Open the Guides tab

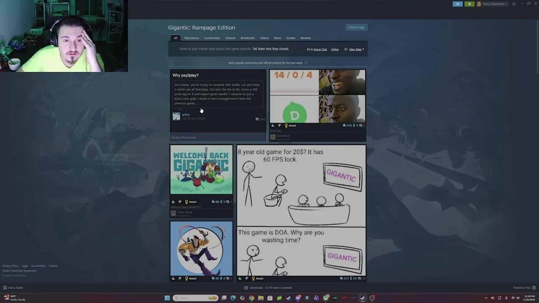pos(291,38)
